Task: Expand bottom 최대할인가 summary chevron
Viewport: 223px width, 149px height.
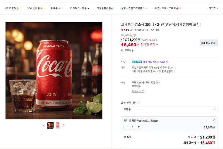Action: click(198, 143)
